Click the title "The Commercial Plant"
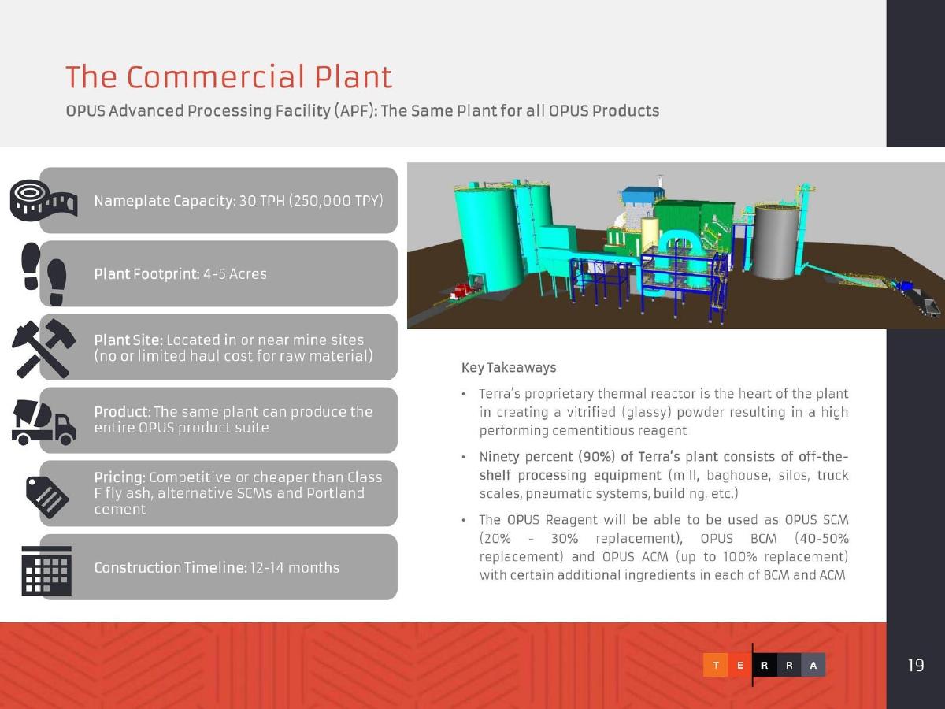This screenshot has width=945, height=709. click(x=228, y=77)
